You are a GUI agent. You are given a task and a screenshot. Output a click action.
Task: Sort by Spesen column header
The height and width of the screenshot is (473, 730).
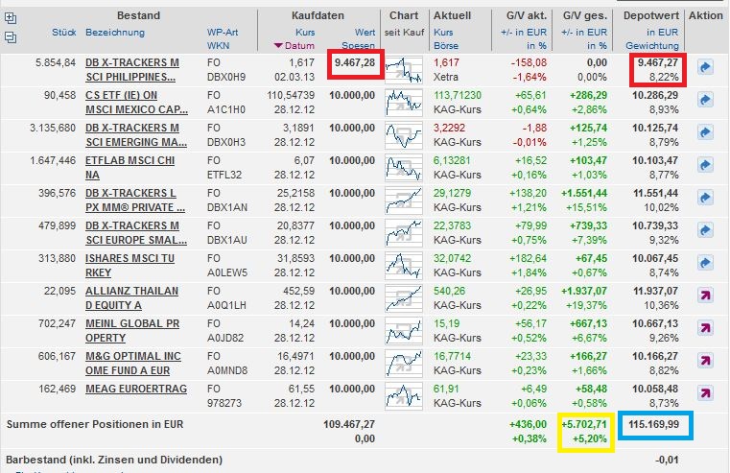pos(358,46)
